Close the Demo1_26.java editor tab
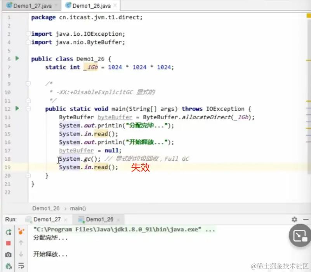311x272 pixels. click(x=115, y=5)
